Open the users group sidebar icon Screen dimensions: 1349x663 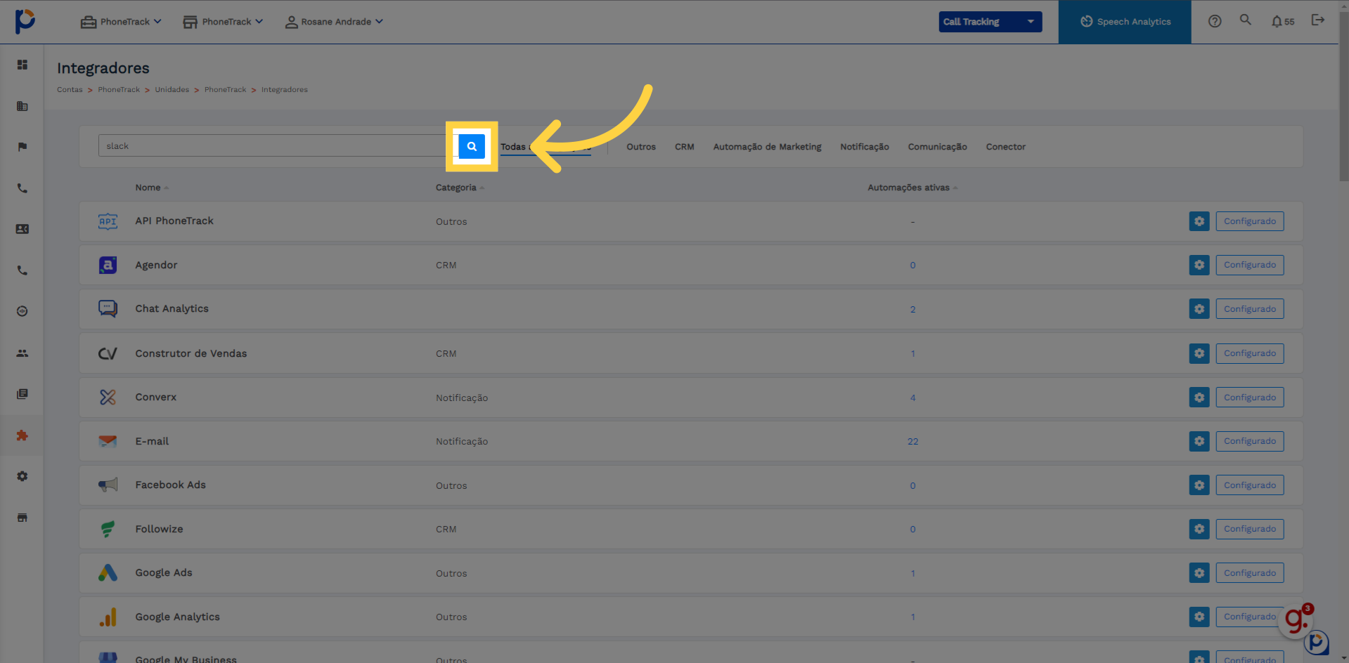click(22, 353)
